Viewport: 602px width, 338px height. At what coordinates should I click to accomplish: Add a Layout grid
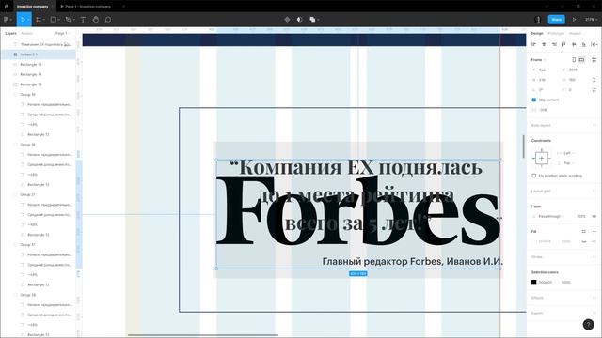(594, 191)
